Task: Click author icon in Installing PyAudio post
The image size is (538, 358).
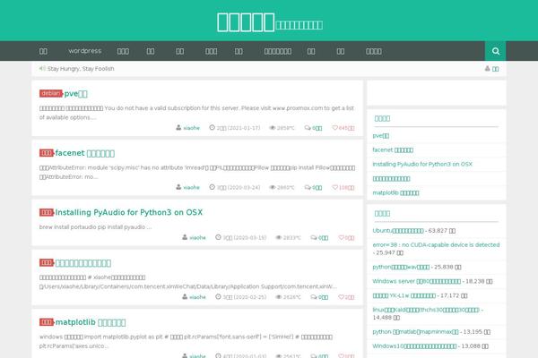Action: (185, 237)
